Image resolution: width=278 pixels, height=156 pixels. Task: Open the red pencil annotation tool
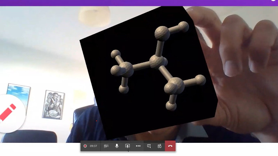click(7, 113)
